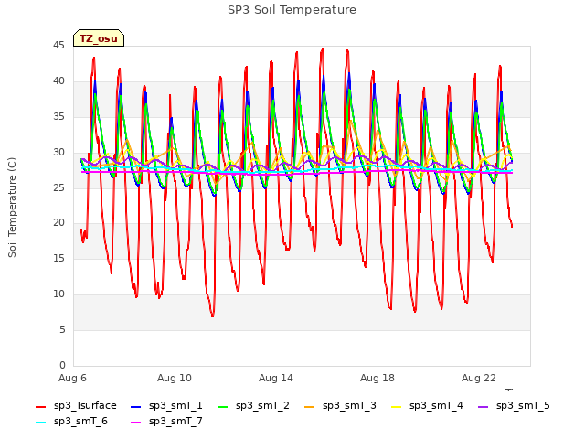Click the 0 y-axis tick label
This screenshot has width=585, height=439.
pyautogui.click(x=62, y=365)
